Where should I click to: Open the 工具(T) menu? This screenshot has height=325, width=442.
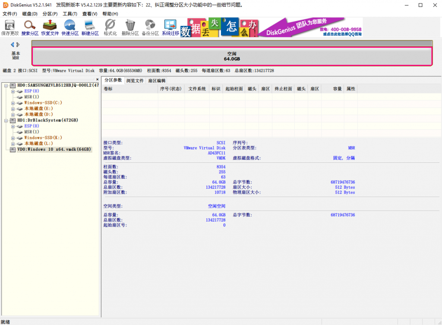click(69, 14)
